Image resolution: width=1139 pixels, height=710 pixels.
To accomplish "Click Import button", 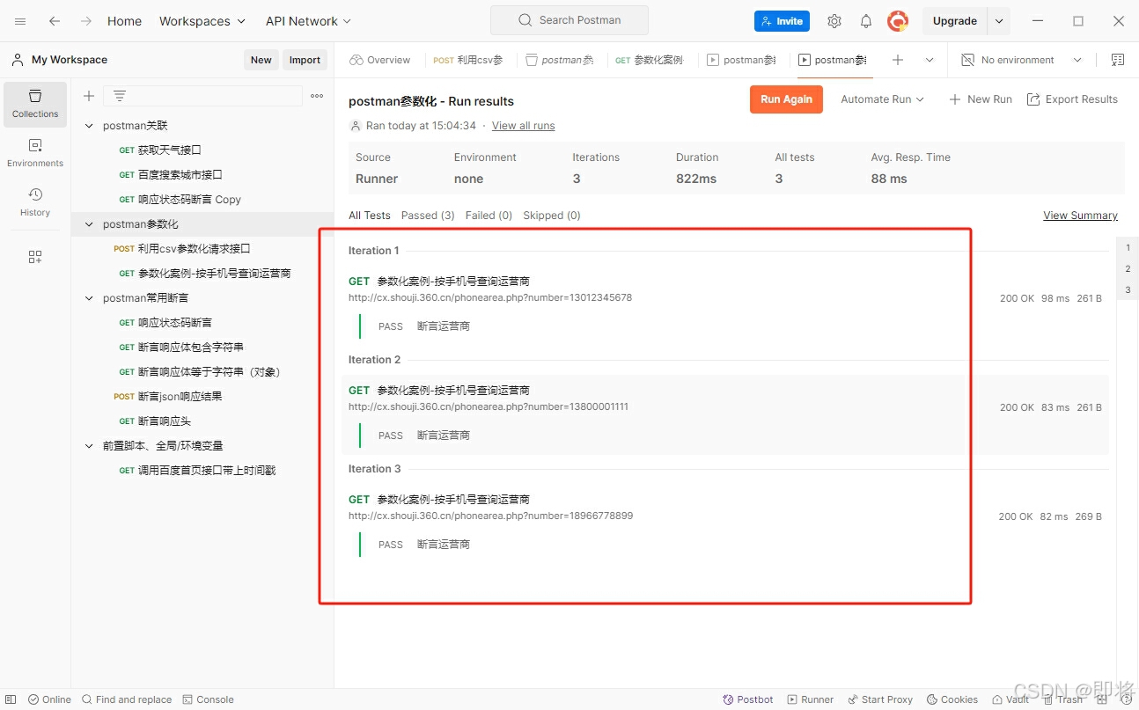I will coord(305,60).
